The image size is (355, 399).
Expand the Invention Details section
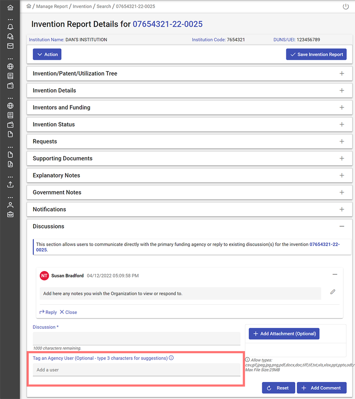(342, 90)
